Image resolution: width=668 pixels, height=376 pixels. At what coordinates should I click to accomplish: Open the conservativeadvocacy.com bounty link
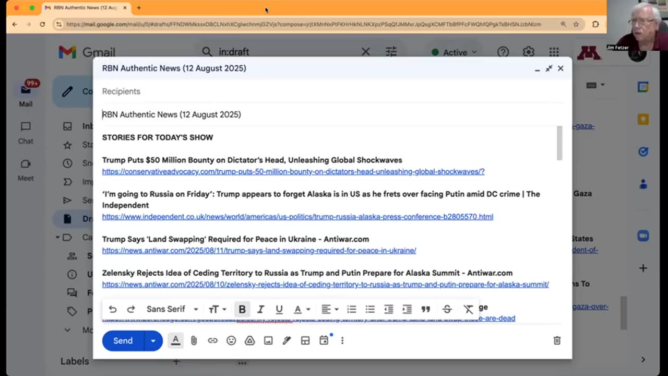[x=293, y=171]
